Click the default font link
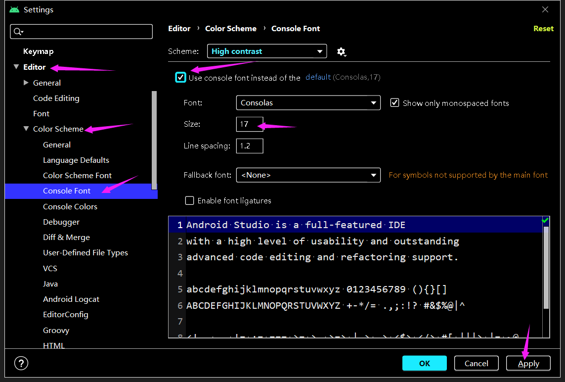Screen dimensions: 565x382 (x=318, y=77)
